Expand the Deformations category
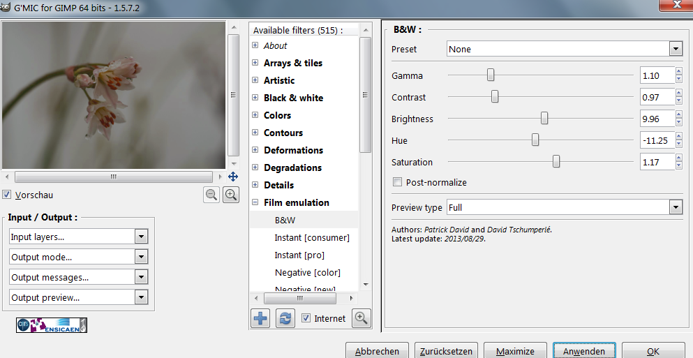 255,150
